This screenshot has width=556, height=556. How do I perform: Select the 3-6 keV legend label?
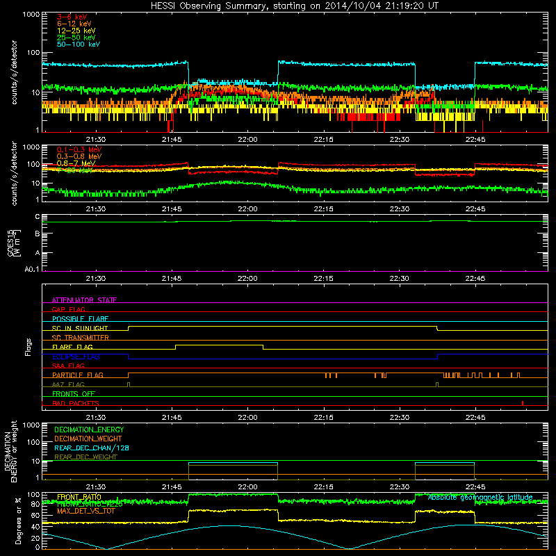pos(72,17)
